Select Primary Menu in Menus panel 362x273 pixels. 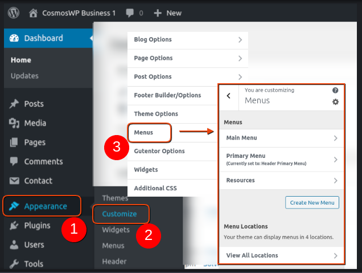click(281, 160)
